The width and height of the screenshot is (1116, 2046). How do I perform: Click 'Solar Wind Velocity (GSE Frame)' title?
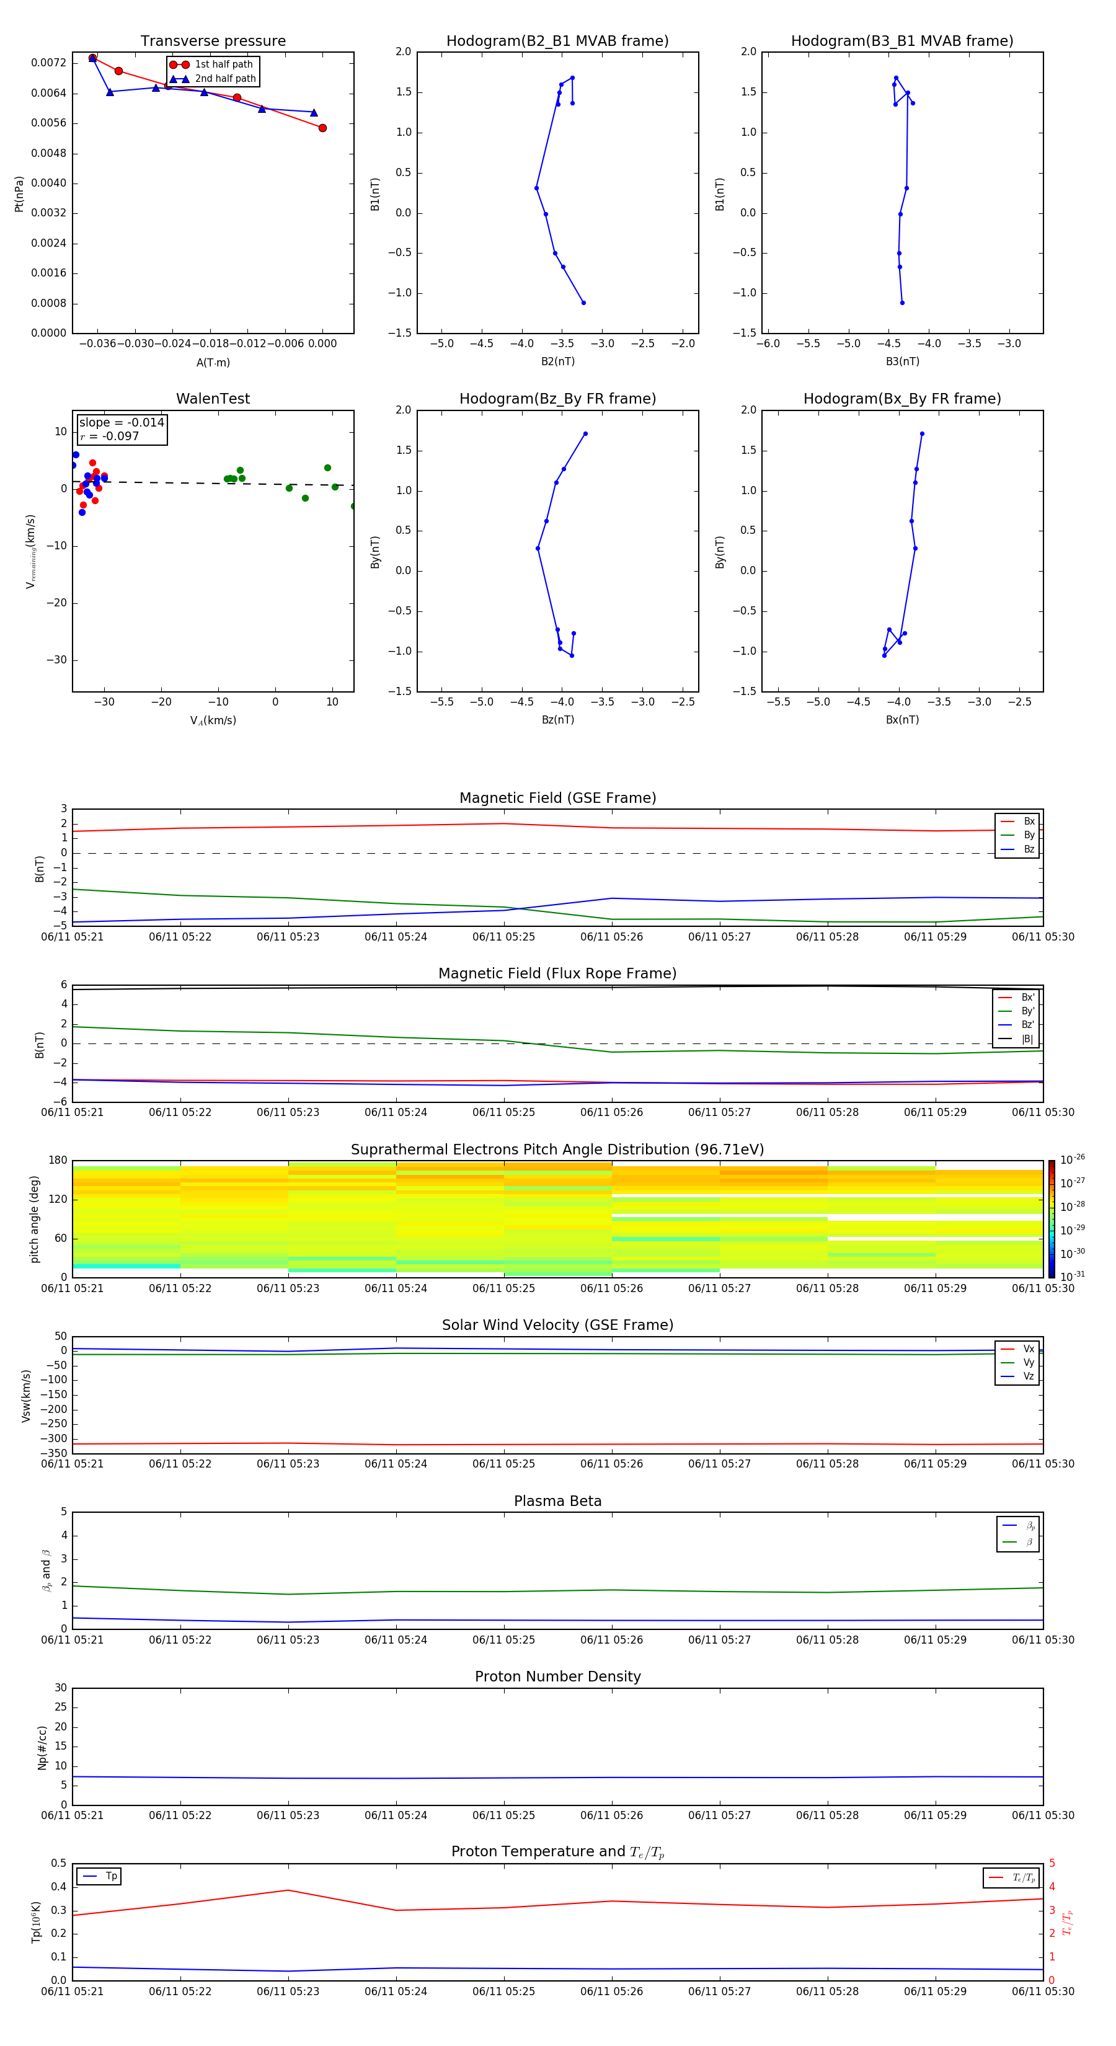557,1326
